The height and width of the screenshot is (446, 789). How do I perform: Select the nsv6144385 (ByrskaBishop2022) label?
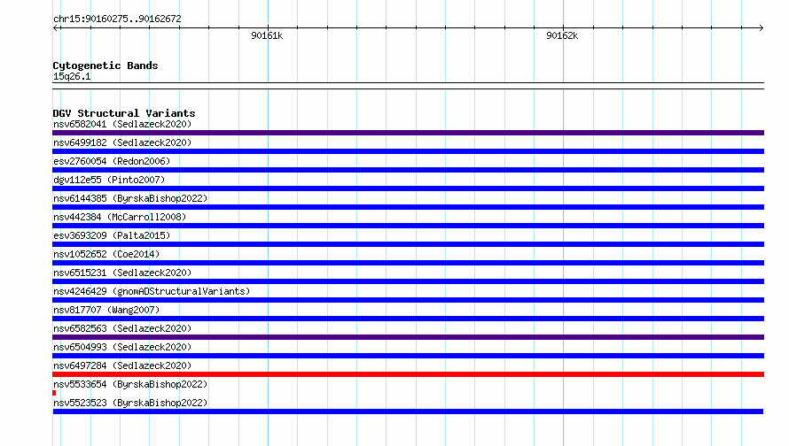pyautogui.click(x=130, y=198)
